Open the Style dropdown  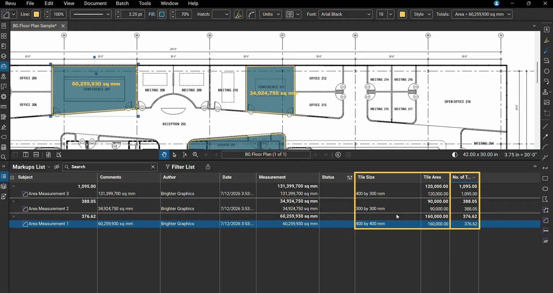coord(422,14)
